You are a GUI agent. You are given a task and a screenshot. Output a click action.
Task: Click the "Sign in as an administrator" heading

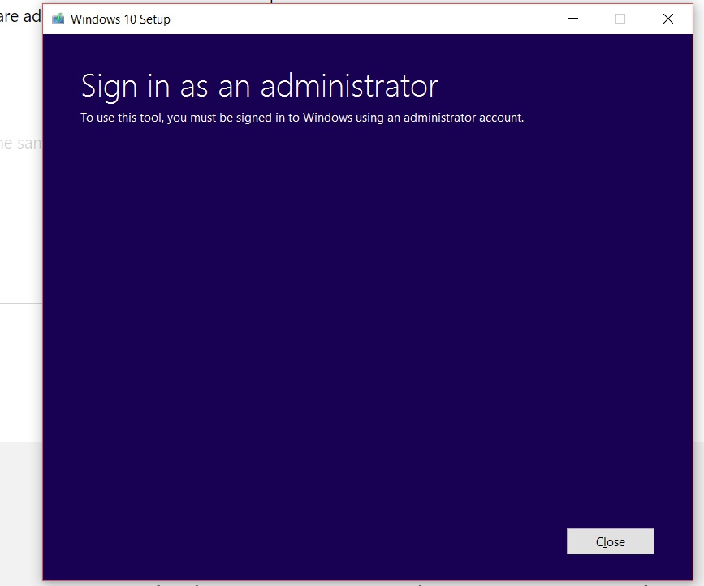(x=260, y=86)
